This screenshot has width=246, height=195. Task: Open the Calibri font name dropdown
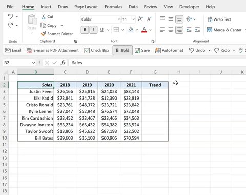pos(119,19)
